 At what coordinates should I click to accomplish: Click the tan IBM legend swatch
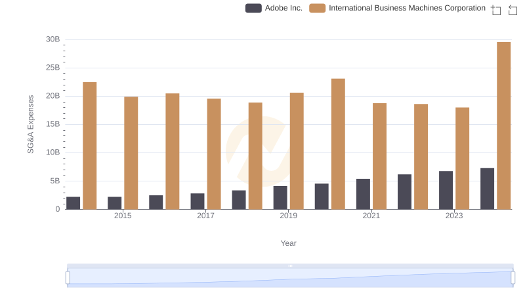click(318, 8)
